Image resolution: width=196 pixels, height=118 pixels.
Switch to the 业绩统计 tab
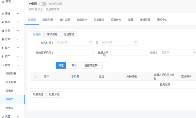tap(82, 20)
